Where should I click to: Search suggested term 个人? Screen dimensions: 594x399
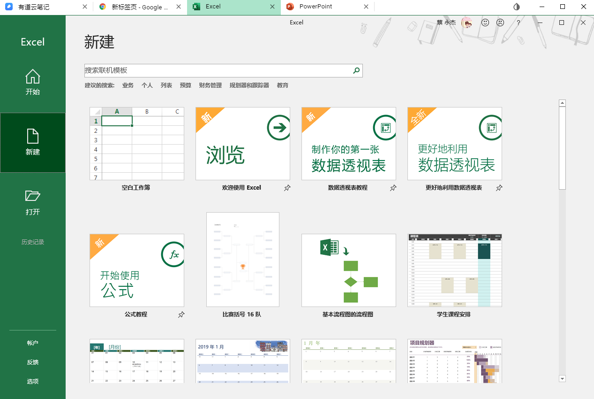147,85
